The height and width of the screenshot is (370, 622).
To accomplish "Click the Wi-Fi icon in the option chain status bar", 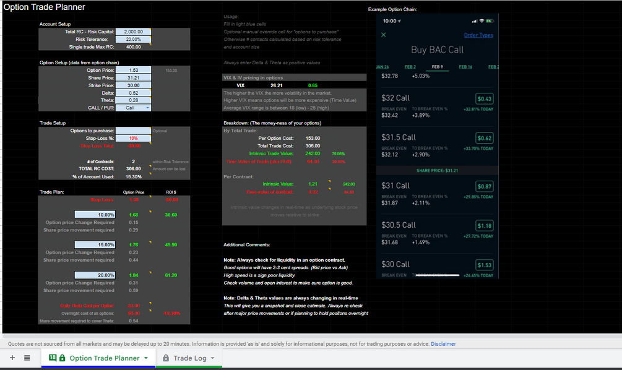I will 482,21.
